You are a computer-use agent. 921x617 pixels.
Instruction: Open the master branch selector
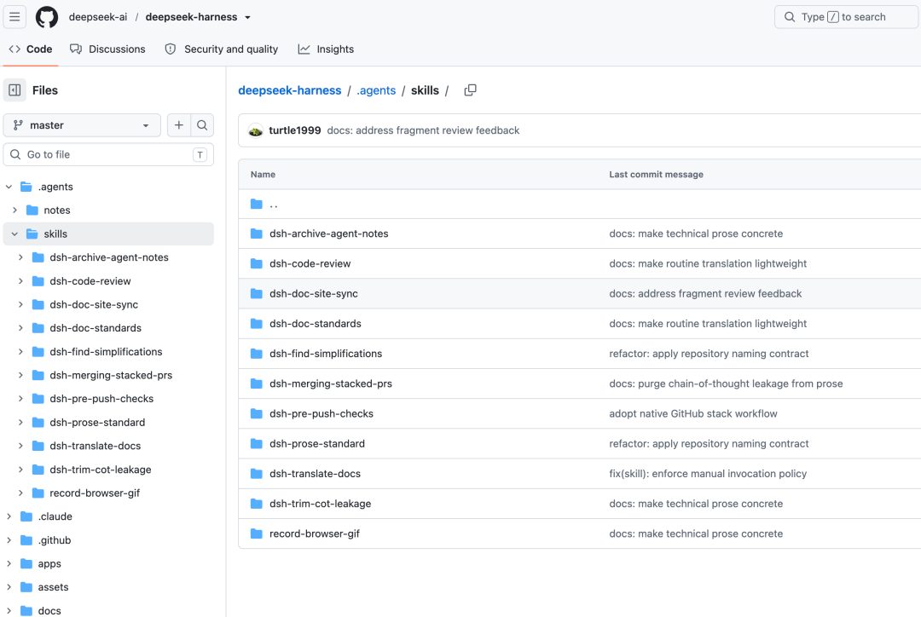82,125
